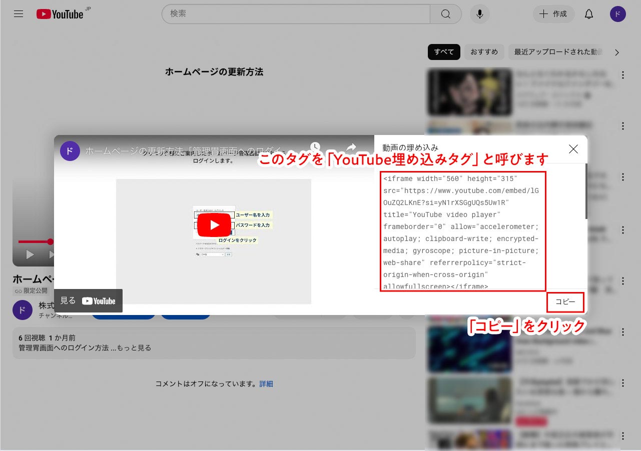Open the hamburger guide menu
The width and height of the screenshot is (641, 451).
(19, 14)
